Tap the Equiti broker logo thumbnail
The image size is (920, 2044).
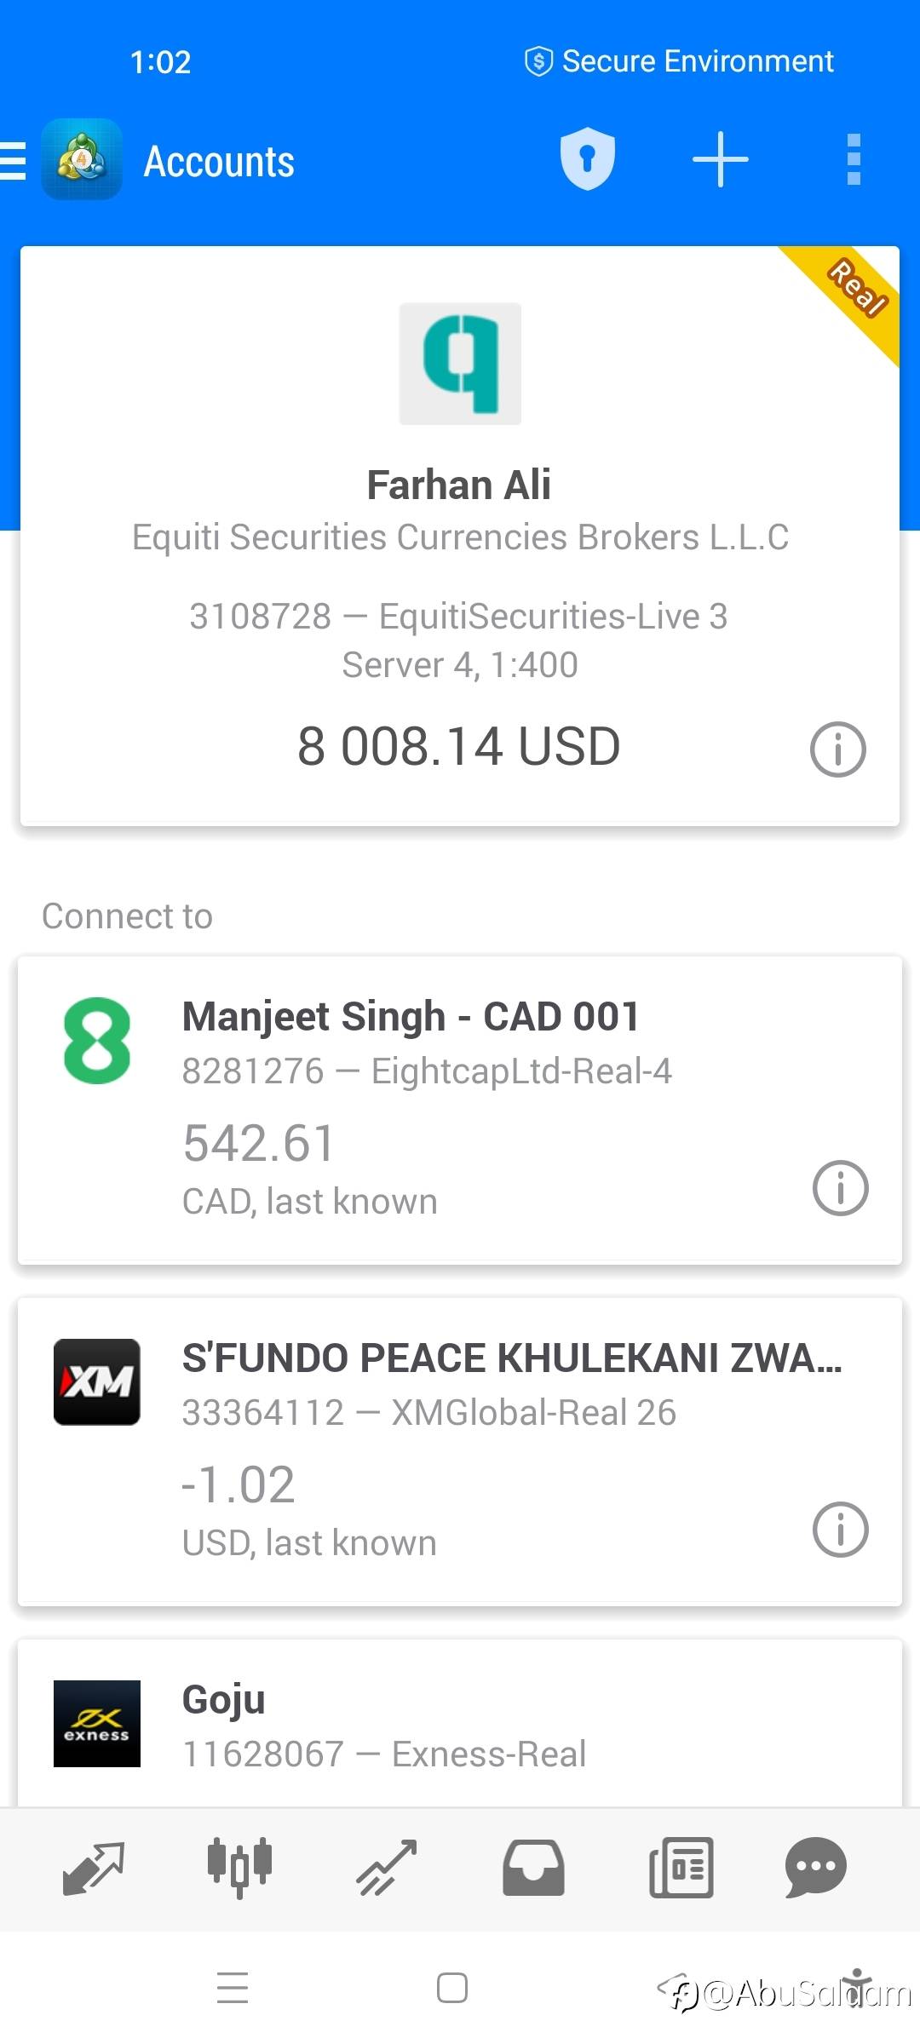tap(460, 364)
